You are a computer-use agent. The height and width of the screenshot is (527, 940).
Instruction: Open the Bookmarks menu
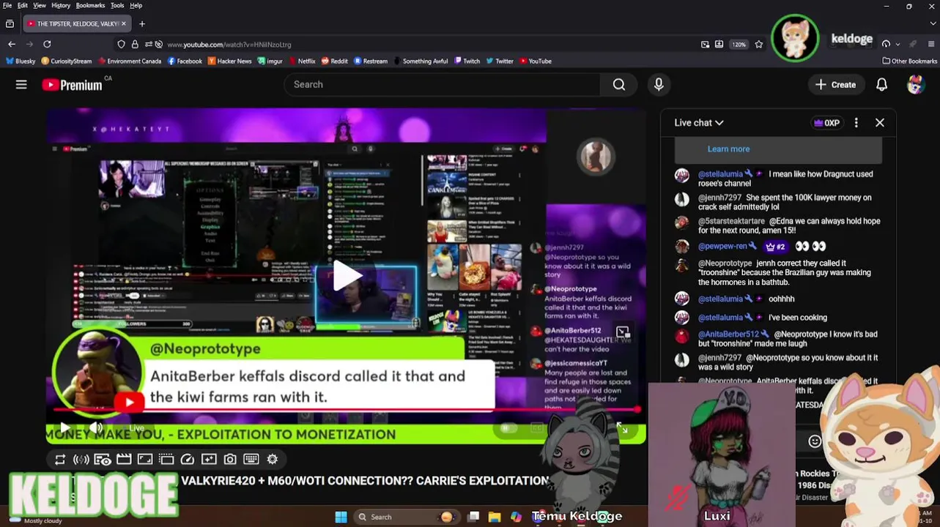[x=90, y=5]
